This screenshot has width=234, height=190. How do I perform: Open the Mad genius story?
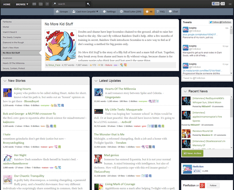pyautogui.click(x=111, y=155)
